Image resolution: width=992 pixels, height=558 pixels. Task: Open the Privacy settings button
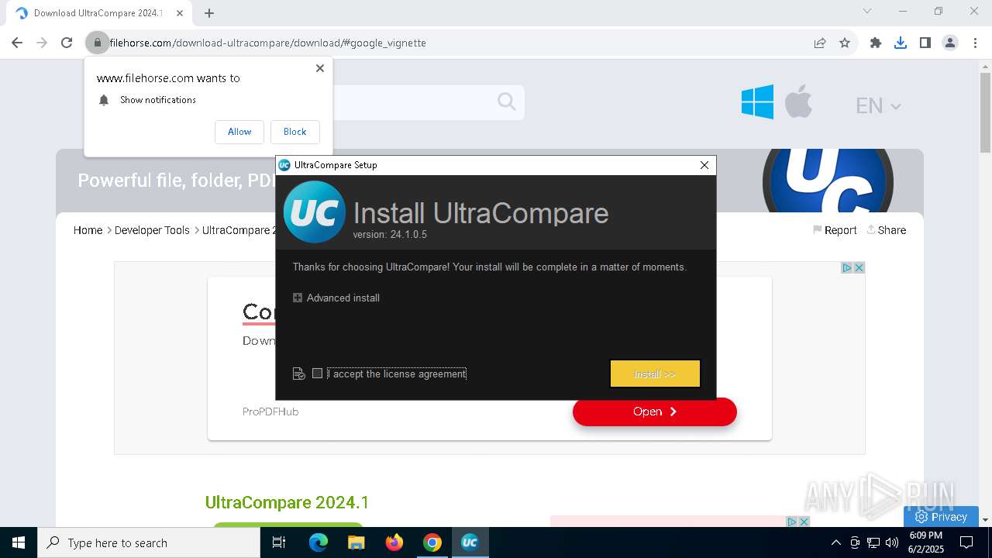pos(941,517)
